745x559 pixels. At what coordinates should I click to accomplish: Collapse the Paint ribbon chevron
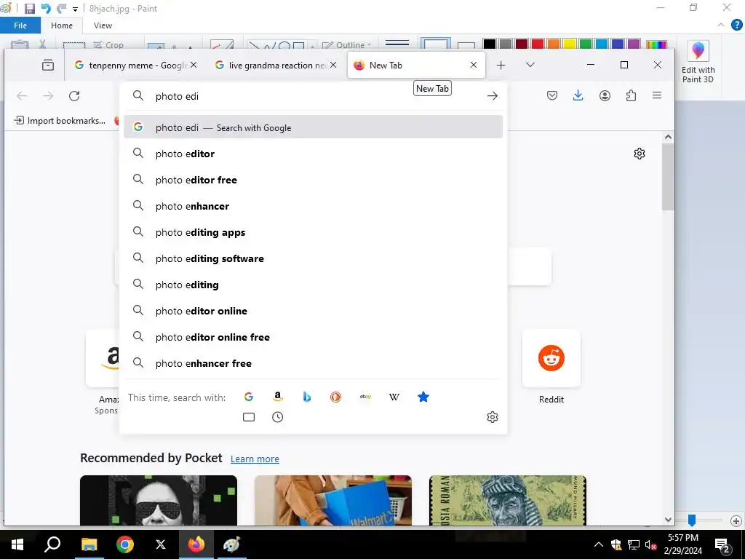721,25
